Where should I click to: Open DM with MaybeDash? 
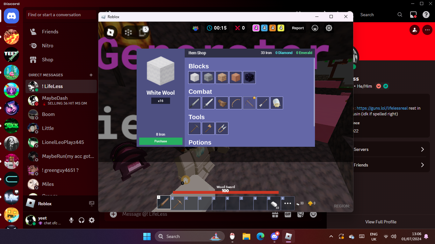coord(61,100)
